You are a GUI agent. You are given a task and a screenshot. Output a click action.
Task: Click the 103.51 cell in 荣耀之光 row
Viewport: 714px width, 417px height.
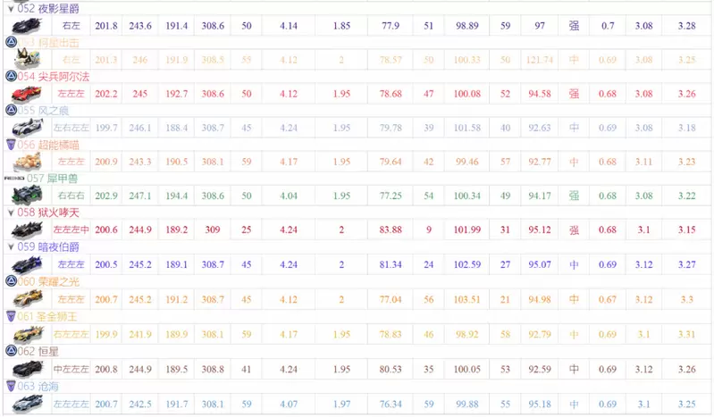467,299
